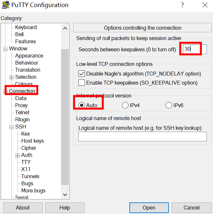Open the Cipher category
Viewport: 213px width, 214px height.
(29, 148)
